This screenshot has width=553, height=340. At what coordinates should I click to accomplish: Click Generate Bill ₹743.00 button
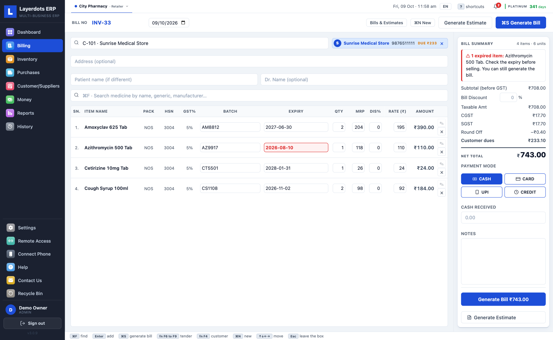click(x=503, y=299)
